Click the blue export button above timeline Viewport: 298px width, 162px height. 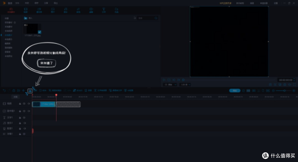235,91
